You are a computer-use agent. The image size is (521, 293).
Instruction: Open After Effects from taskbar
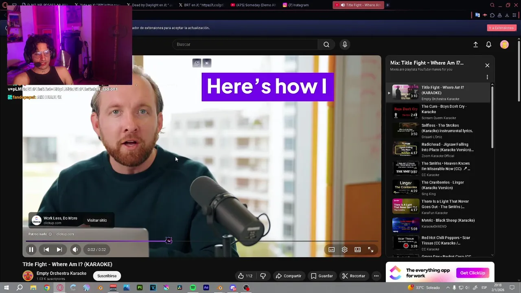[206, 288]
